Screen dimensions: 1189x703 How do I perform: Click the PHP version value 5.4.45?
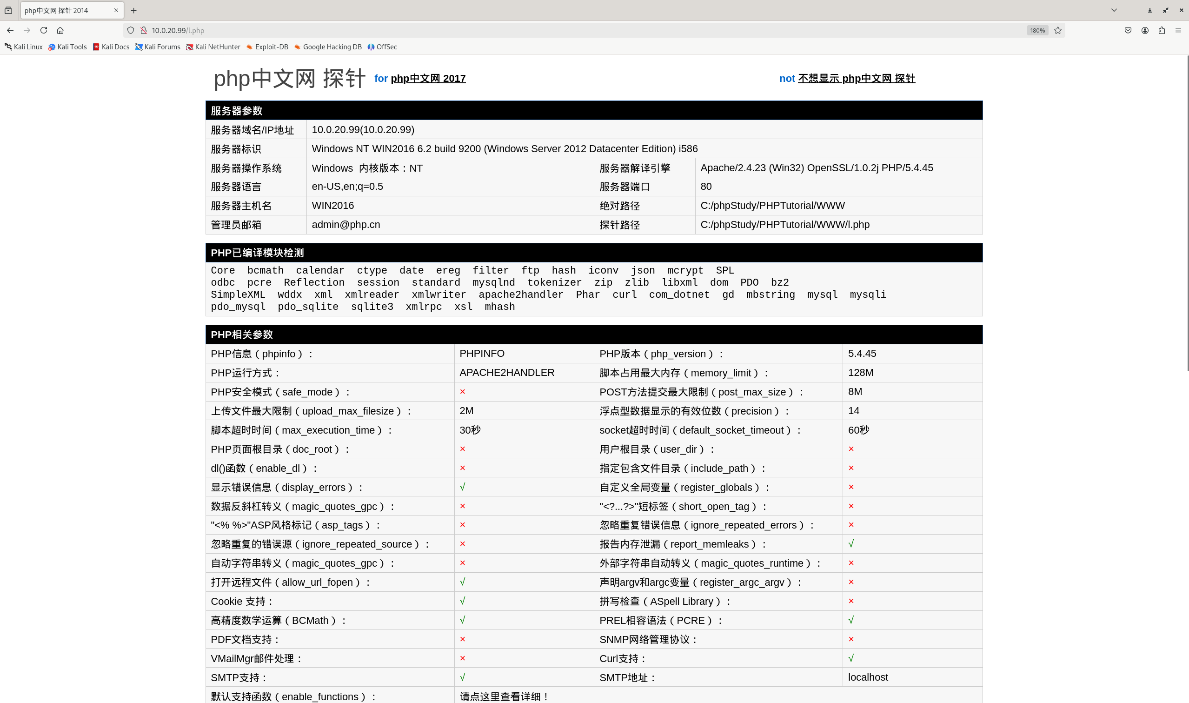click(x=862, y=354)
